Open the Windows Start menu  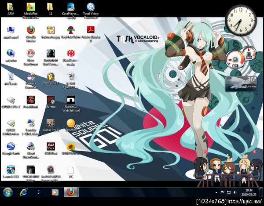[7, 192]
